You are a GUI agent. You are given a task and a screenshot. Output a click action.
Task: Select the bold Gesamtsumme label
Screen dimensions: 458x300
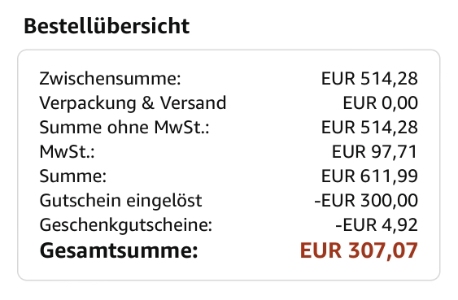point(119,250)
